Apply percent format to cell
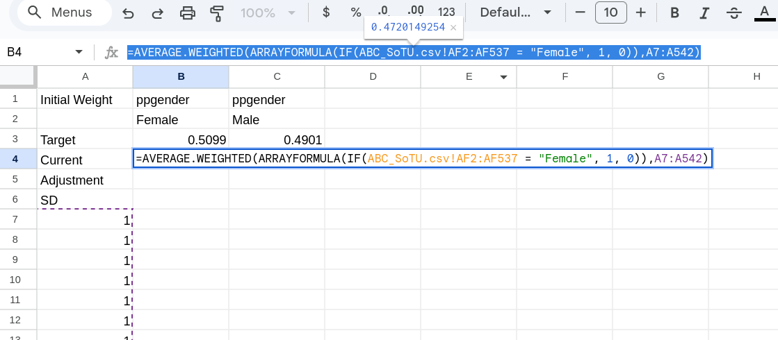This screenshot has width=778, height=340. click(356, 12)
